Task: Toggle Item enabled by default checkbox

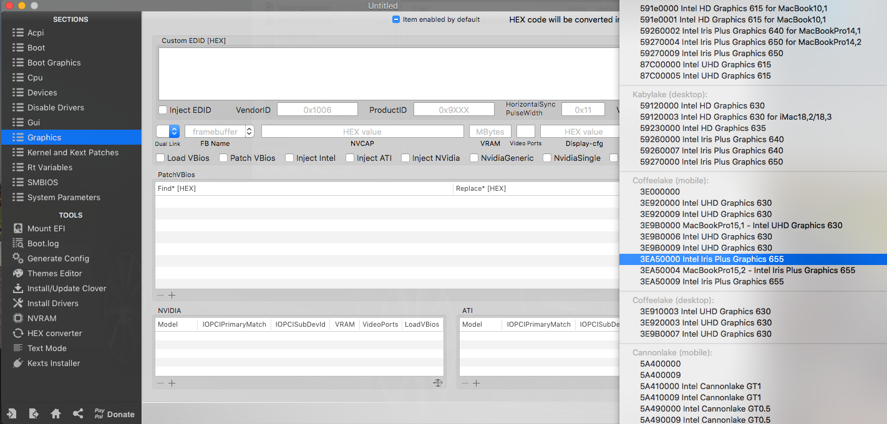Action: click(396, 19)
